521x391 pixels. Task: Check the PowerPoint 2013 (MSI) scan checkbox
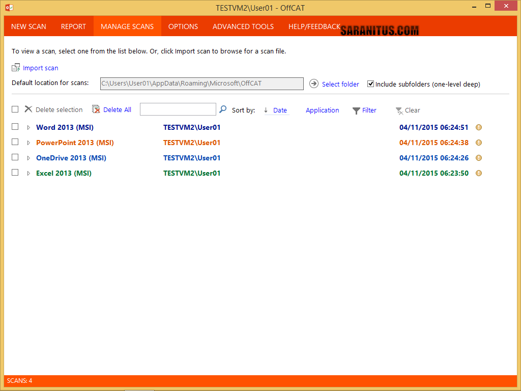15,142
